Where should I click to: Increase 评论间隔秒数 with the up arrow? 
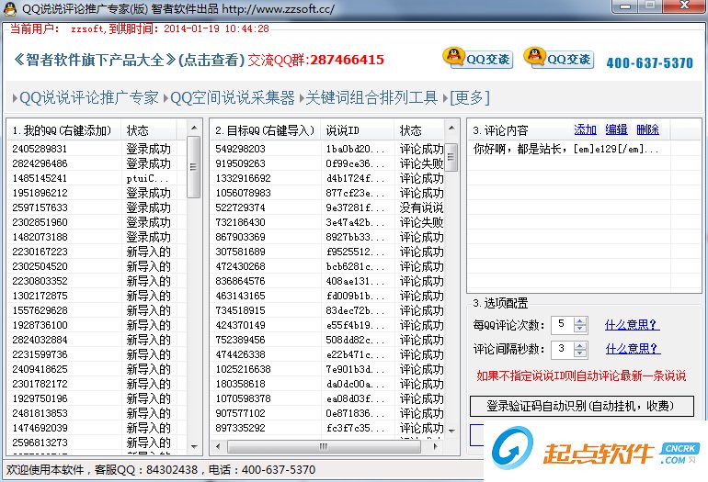click(580, 345)
